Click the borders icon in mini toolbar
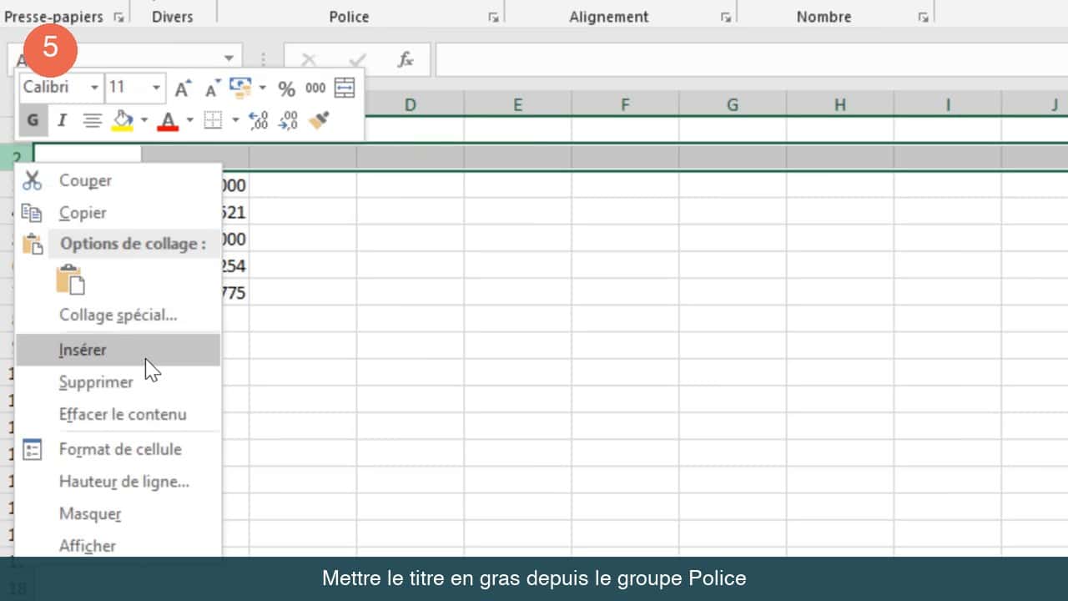This screenshot has width=1068, height=601. (x=214, y=120)
